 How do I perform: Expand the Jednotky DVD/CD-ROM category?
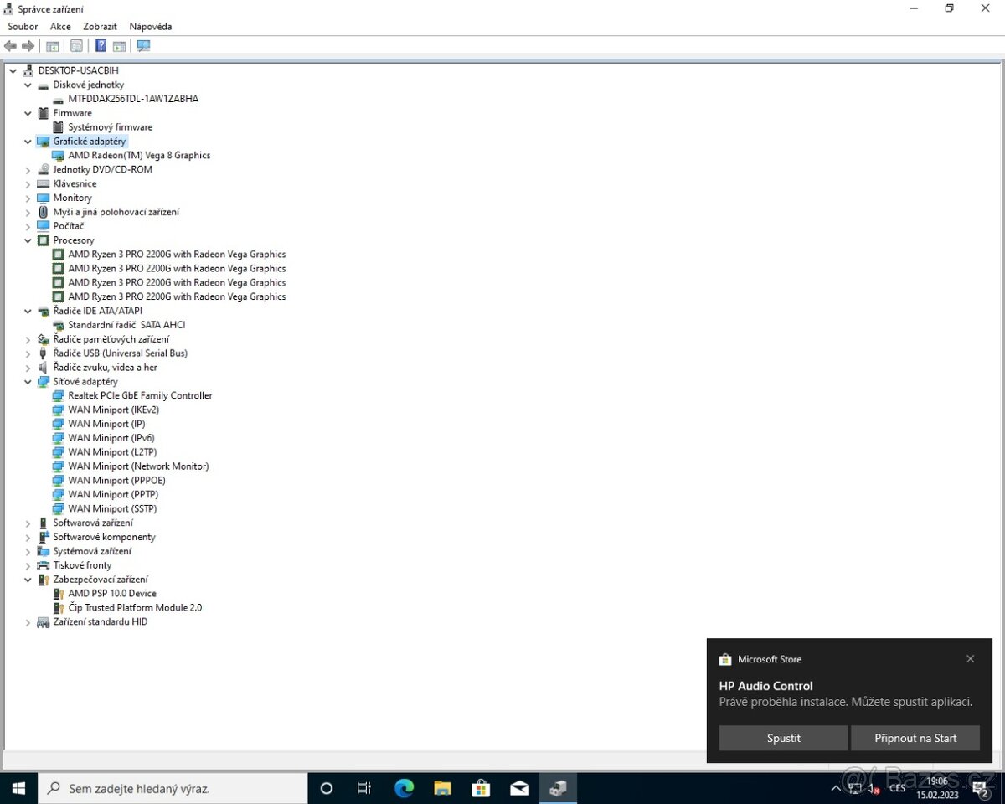click(28, 169)
